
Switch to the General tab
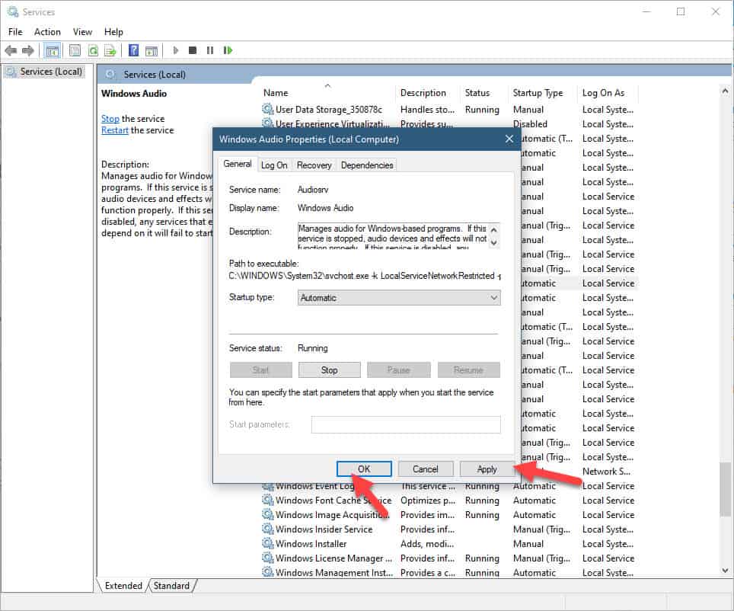pos(238,164)
